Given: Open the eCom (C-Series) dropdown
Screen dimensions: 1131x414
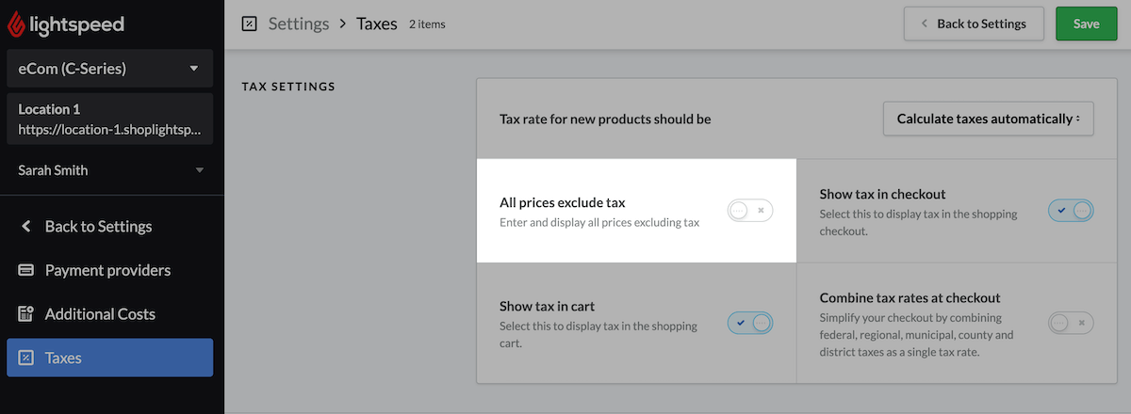Looking at the screenshot, I should (x=109, y=69).
